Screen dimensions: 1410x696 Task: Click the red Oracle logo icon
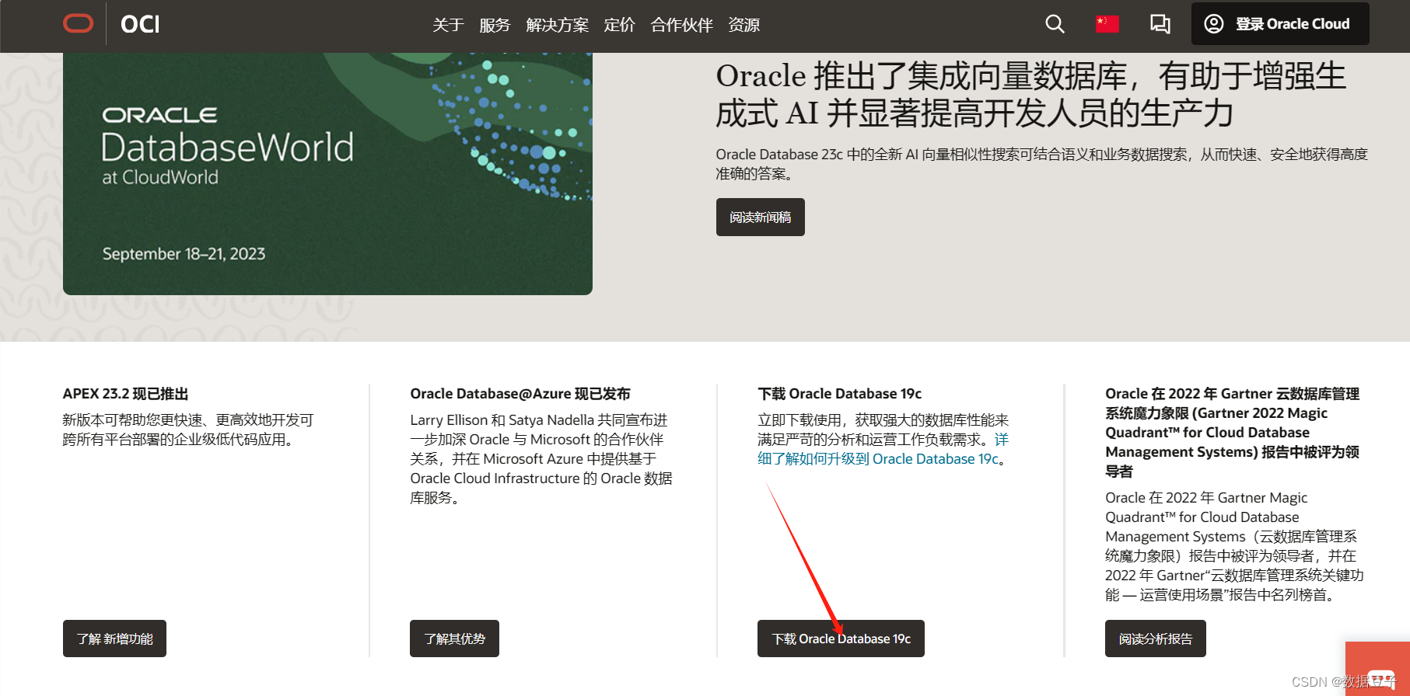click(x=78, y=24)
